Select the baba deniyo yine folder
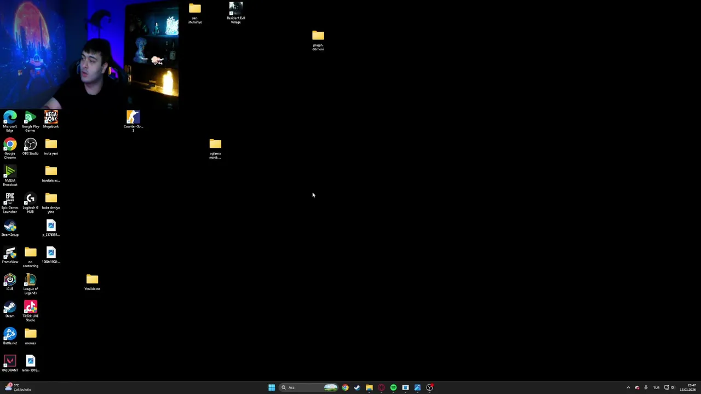 pos(51,202)
